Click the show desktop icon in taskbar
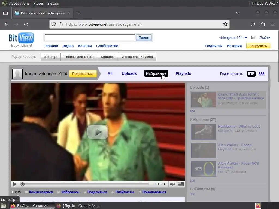 3,206
